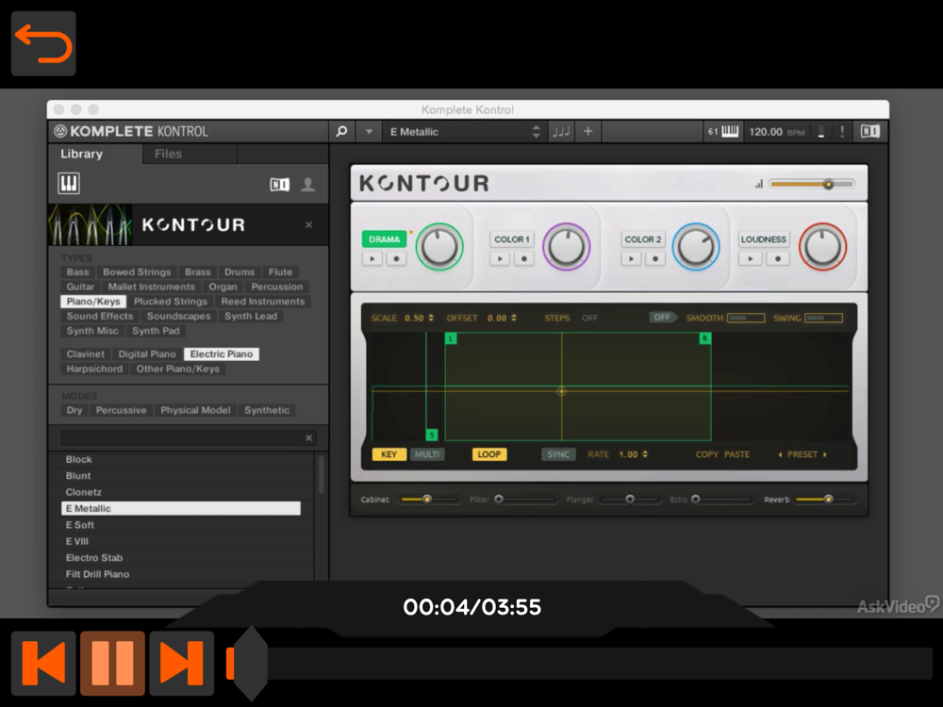Switch to the Files tab

click(x=168, y=154)
